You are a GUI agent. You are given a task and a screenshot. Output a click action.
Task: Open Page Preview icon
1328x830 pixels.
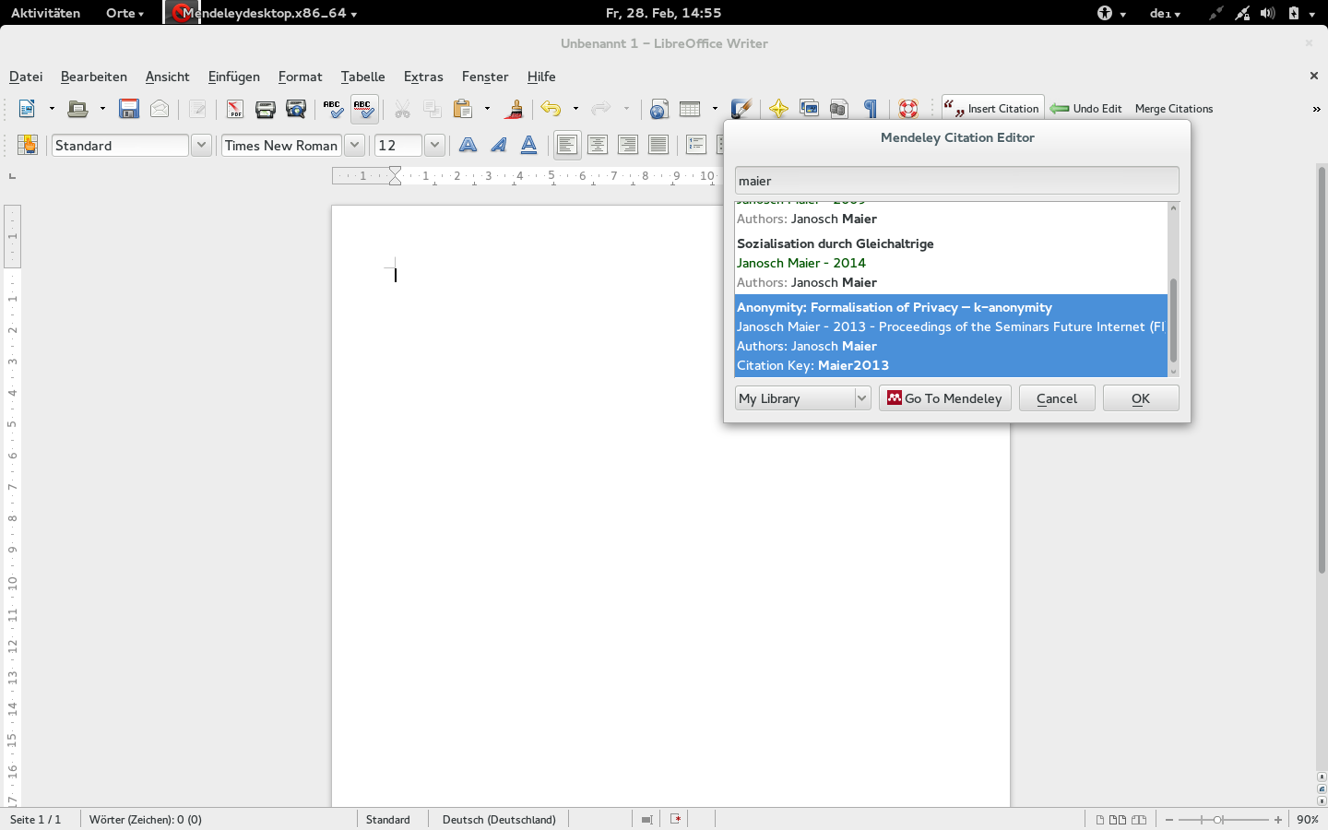coord(296,109)
